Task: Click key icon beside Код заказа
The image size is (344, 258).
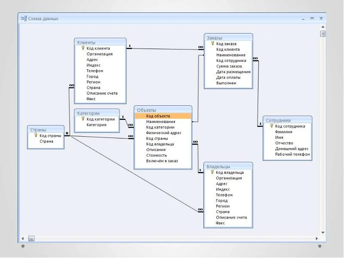Action: pyautogui.click(x=212, y=43)
